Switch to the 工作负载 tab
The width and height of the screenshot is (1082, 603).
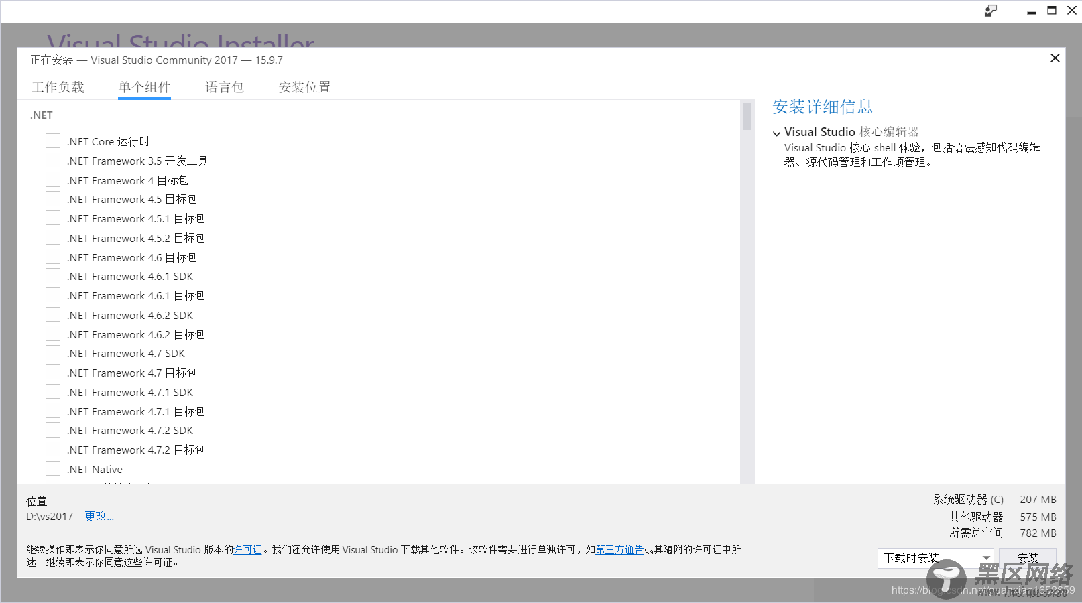[58, 87]
